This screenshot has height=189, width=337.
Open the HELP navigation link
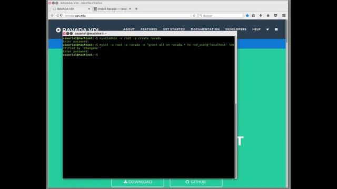coord(256,29)
